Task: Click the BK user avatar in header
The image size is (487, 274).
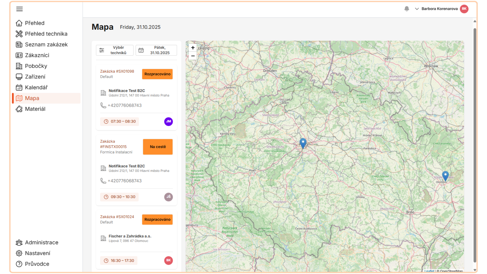Action: pyautogui.click(x=464, y=9)
